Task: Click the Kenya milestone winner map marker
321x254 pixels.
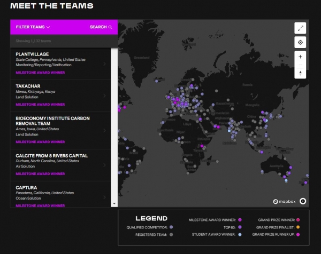Action: click(202, 146)
